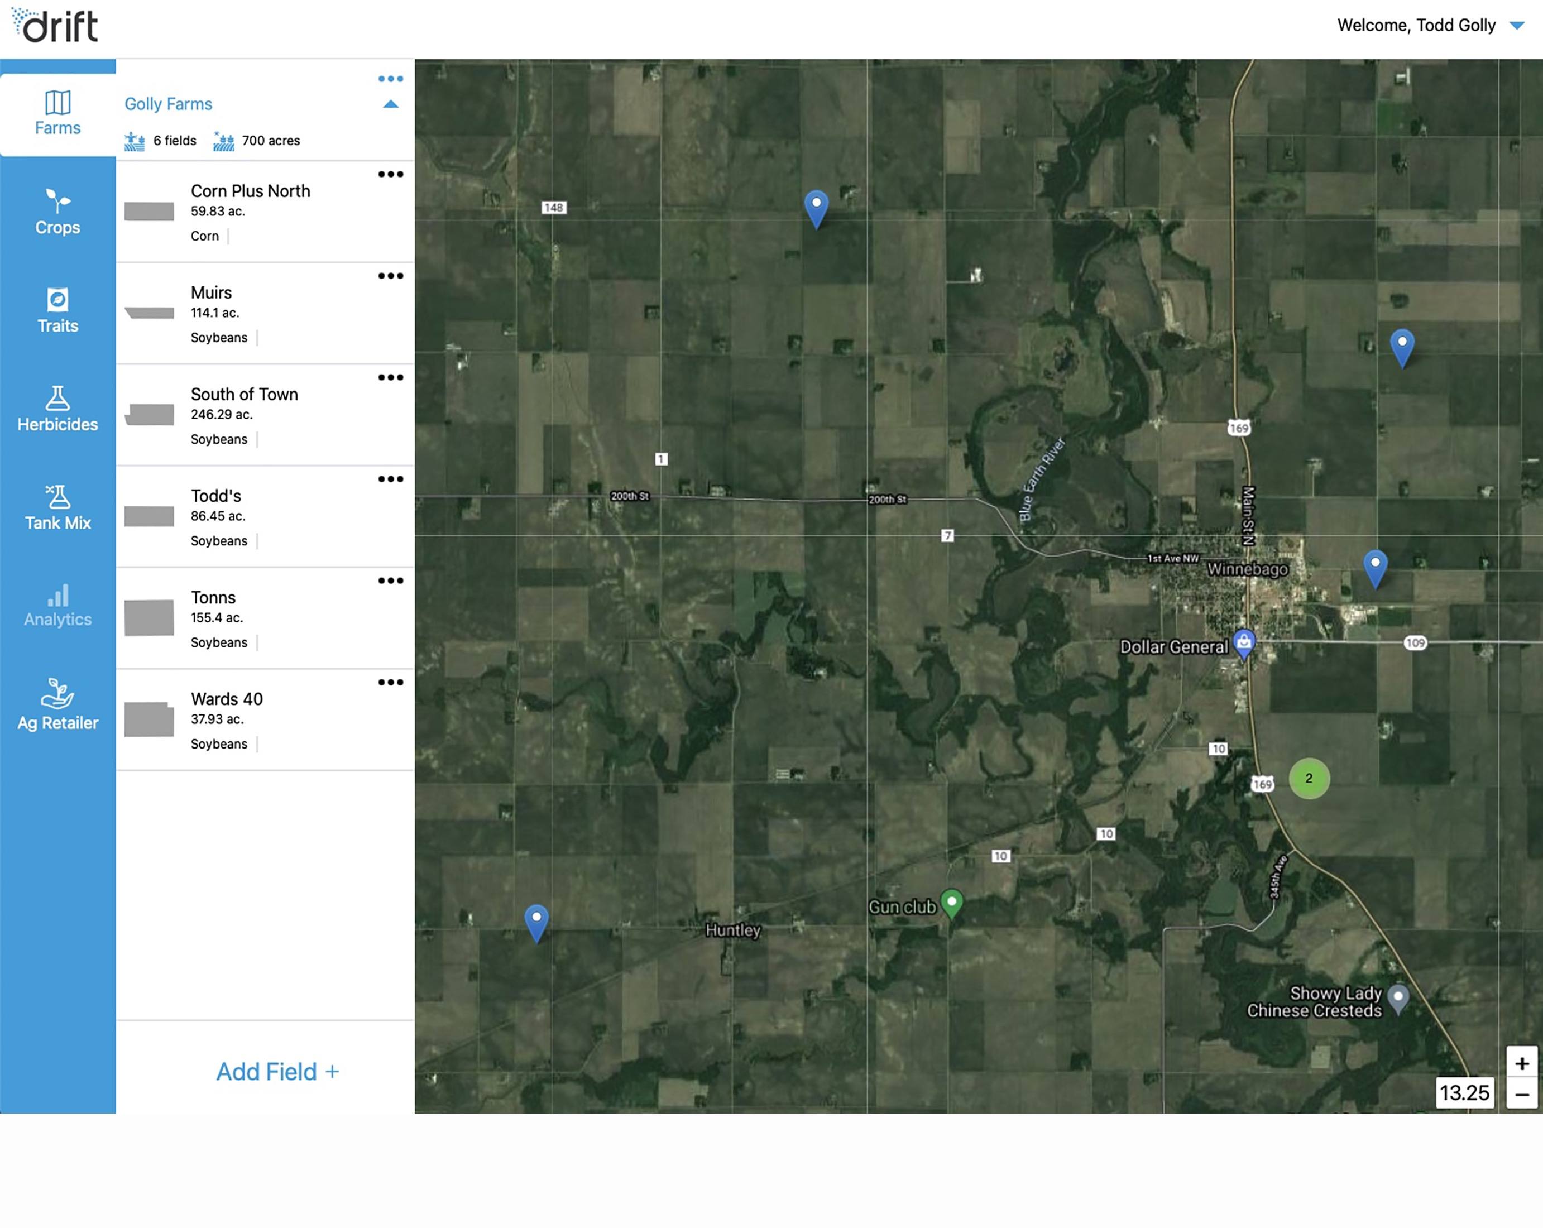Select the South of Town field entry
Image resolution: width=1543 pixels, height=1228 pixels.
coord(244,394)
